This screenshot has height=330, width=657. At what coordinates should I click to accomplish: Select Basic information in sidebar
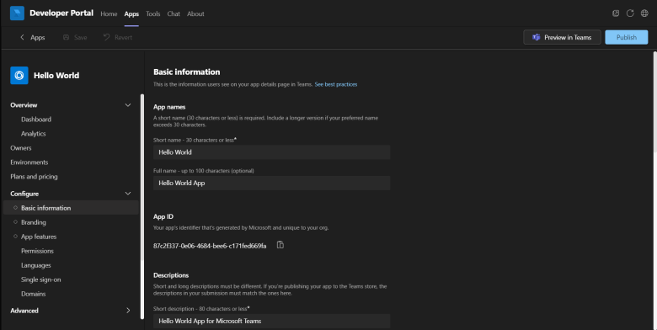(71, 208)
